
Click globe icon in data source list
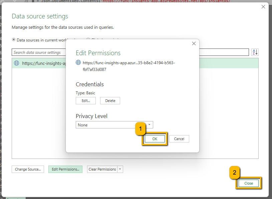[x=16, y=63]
